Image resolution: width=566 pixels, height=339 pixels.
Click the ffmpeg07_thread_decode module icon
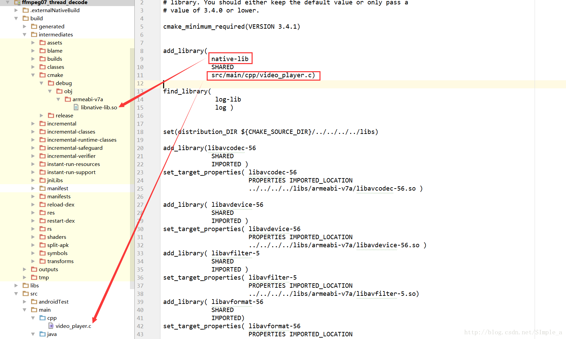[x=17, y=2]
